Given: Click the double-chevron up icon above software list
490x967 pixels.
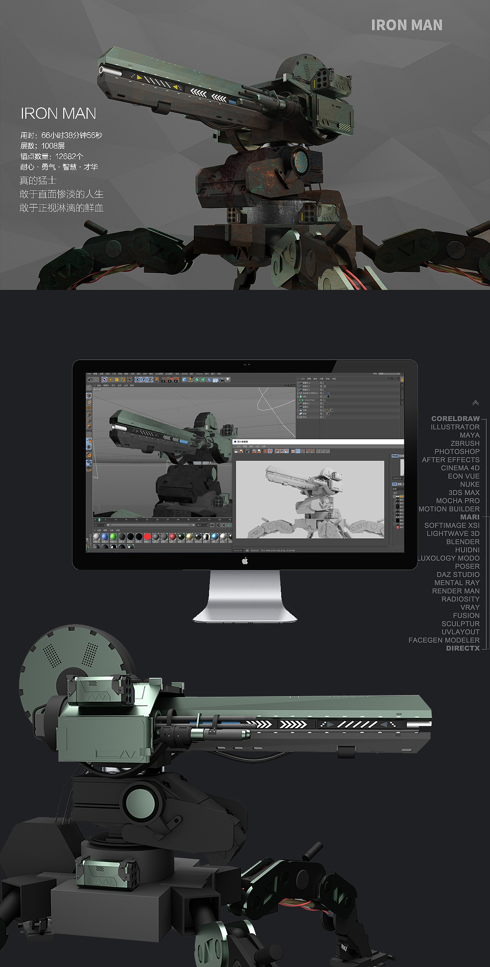Looking at the screenshot, I should pos(475,403).
